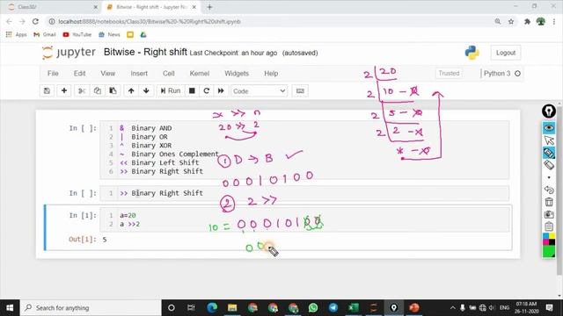Move selected cell up arrow
This screenshot has height=316, width=563.
[131, 91]
